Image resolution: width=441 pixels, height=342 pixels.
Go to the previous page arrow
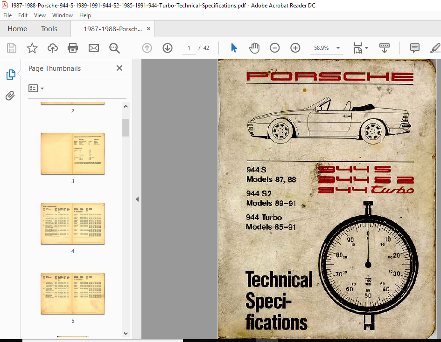pyautogui.click(x=147, y=48)
